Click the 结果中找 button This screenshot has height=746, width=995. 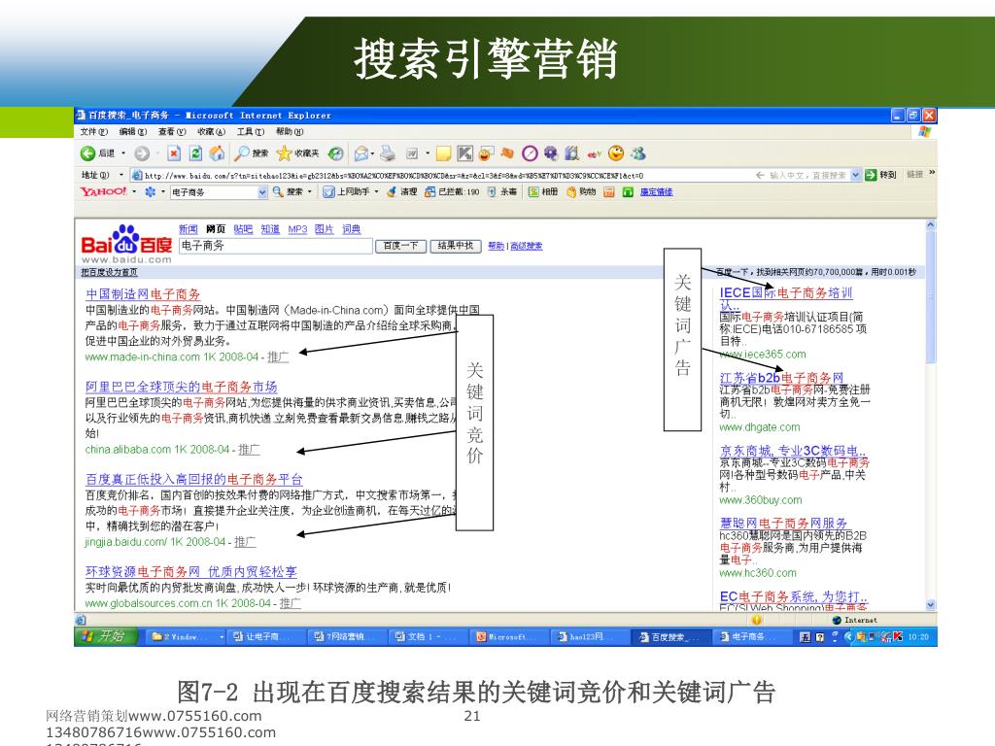456,246
